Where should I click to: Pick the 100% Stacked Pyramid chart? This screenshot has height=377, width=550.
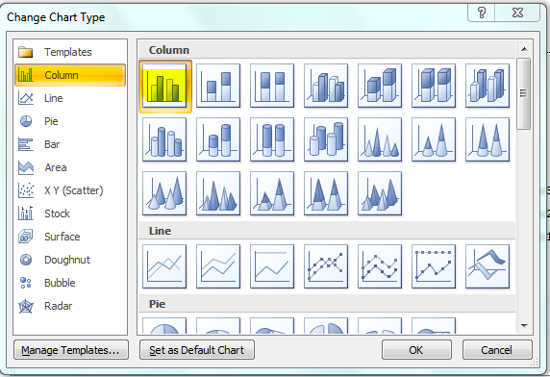[326, 193]
